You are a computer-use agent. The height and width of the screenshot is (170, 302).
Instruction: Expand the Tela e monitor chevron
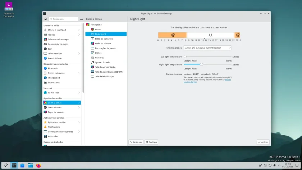coord(79,54)
